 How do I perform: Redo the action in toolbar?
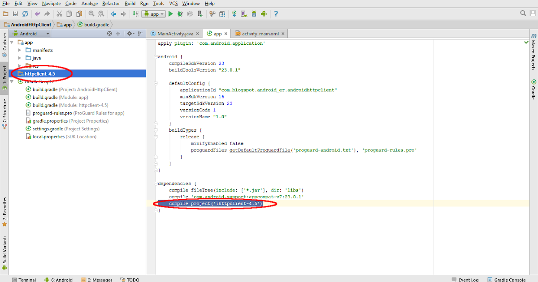coord(47,14)
